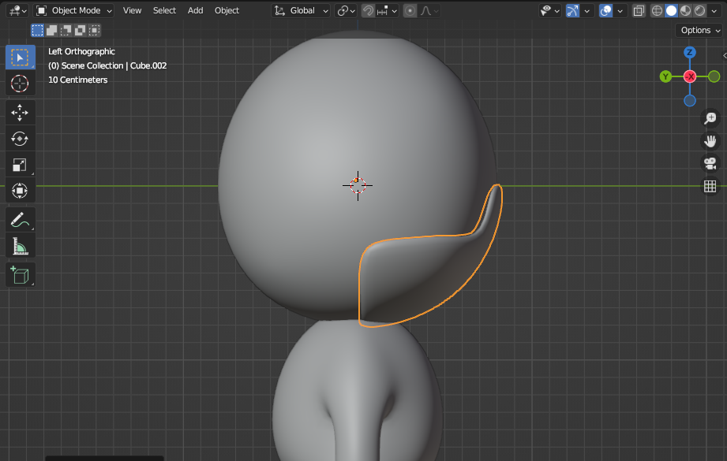Screen dimensions: 727x461
Task: Open the Object Mode dropdown
Action: click(74, 11)
